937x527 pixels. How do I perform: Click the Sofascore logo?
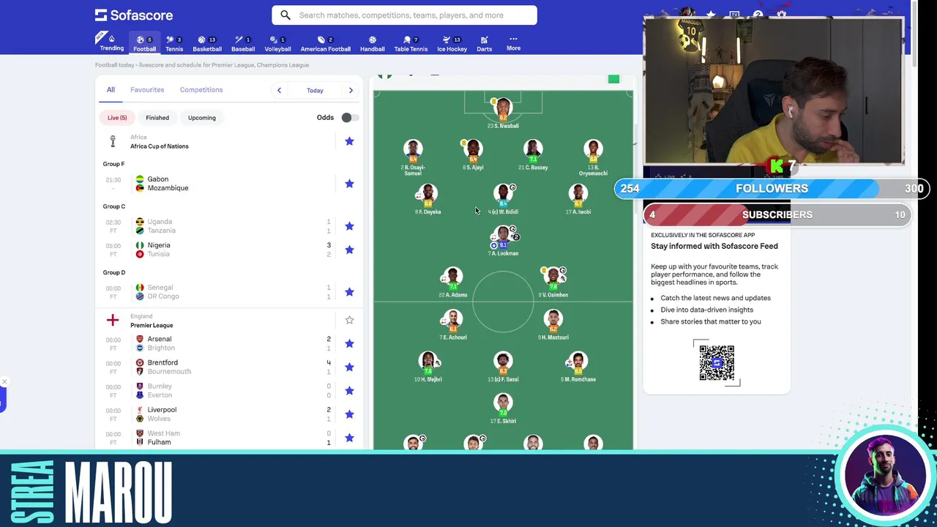[134, 15]
